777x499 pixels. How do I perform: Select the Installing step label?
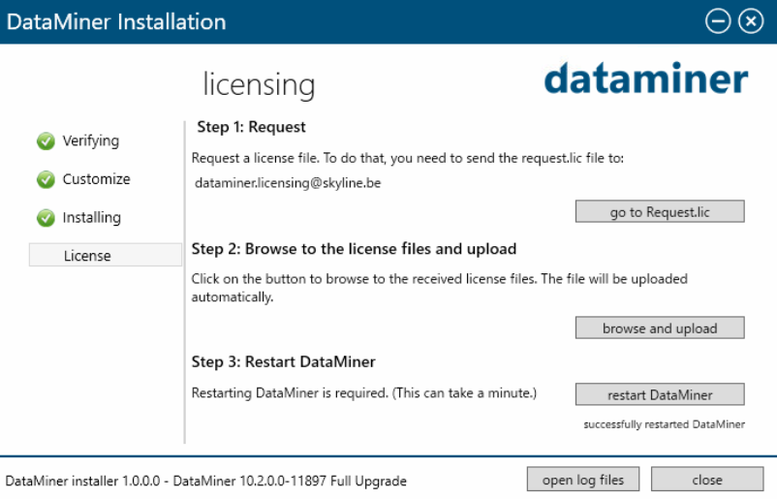(92, 218)
